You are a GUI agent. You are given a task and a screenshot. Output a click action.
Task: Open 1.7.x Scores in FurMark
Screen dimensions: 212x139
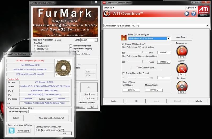coord(89,99)
